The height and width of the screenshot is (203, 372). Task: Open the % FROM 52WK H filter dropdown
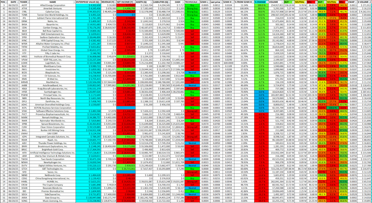[x=253, y=2]
